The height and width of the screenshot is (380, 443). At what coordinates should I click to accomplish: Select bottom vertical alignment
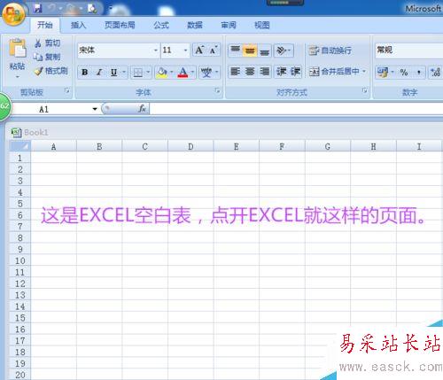265,50
